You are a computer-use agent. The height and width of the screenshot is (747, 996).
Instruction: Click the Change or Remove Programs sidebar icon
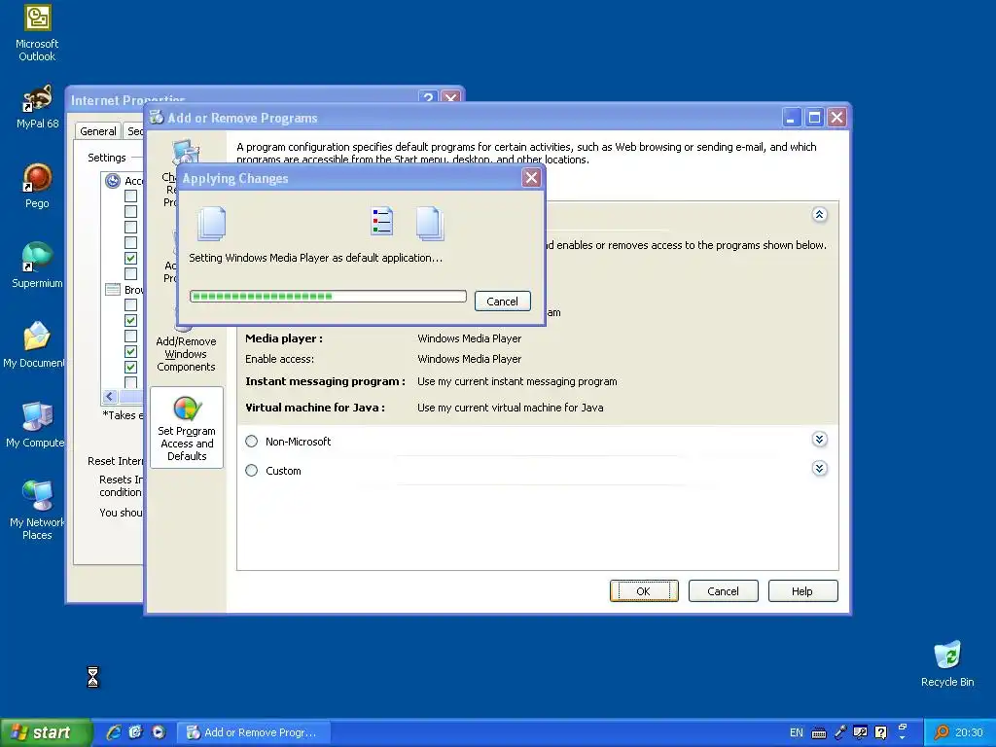click(x=186, y=153)
